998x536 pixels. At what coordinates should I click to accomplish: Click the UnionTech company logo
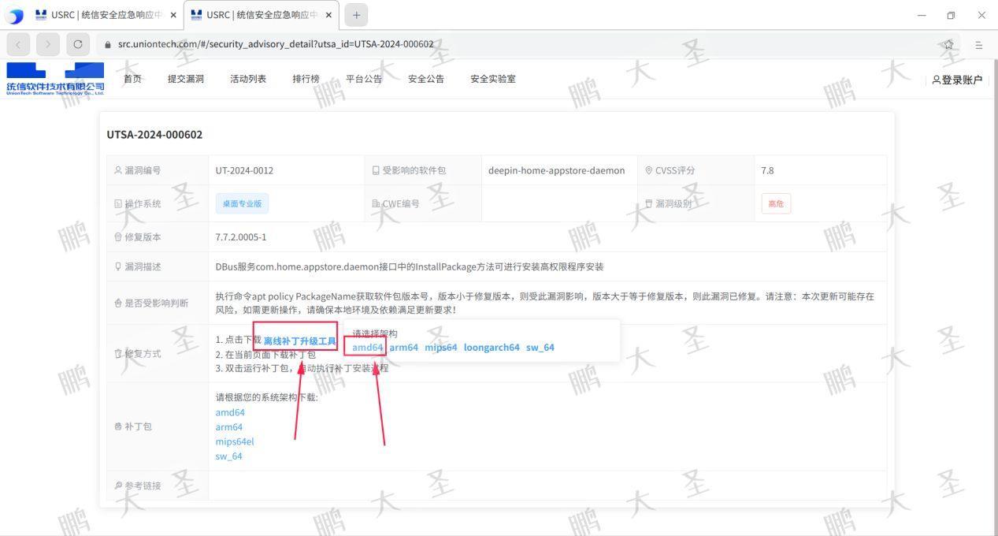click(x=55, y=79)
